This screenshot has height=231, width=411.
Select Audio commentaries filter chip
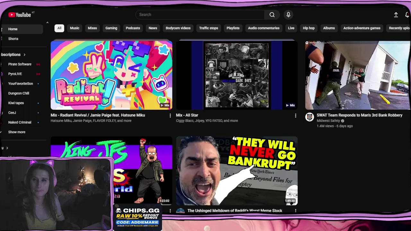coord(264,28)
